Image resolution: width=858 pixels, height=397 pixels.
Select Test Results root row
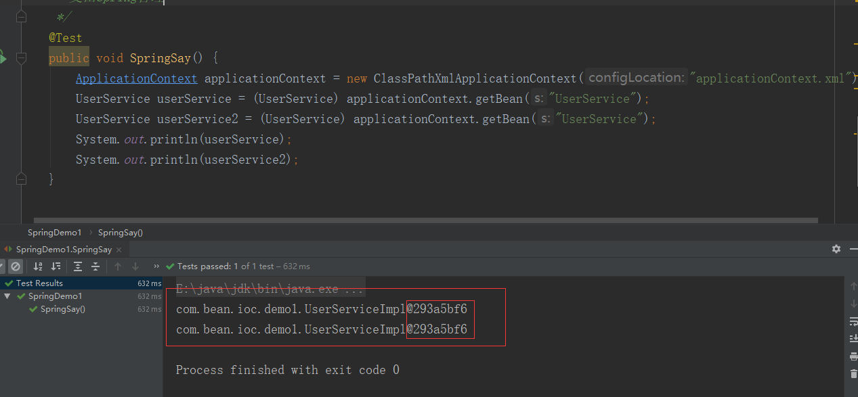tap(81, 283)
